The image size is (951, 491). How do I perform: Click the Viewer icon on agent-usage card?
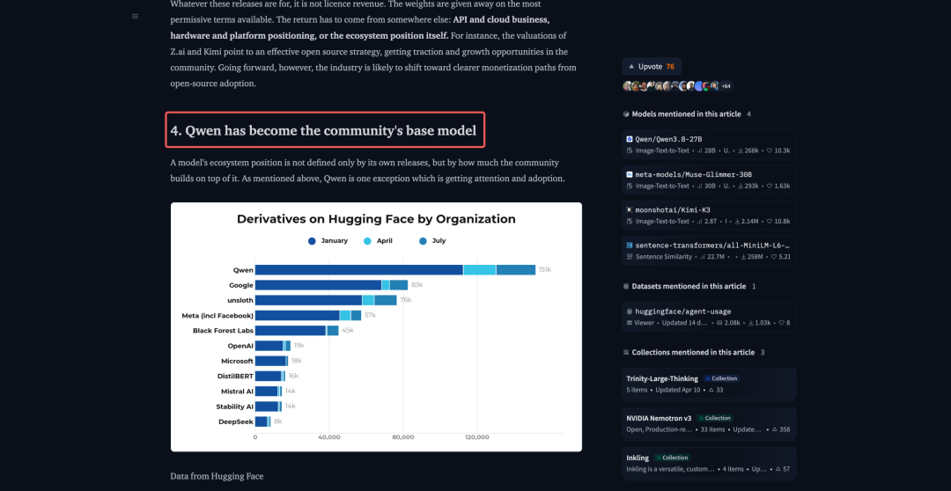tap(630, 322)
